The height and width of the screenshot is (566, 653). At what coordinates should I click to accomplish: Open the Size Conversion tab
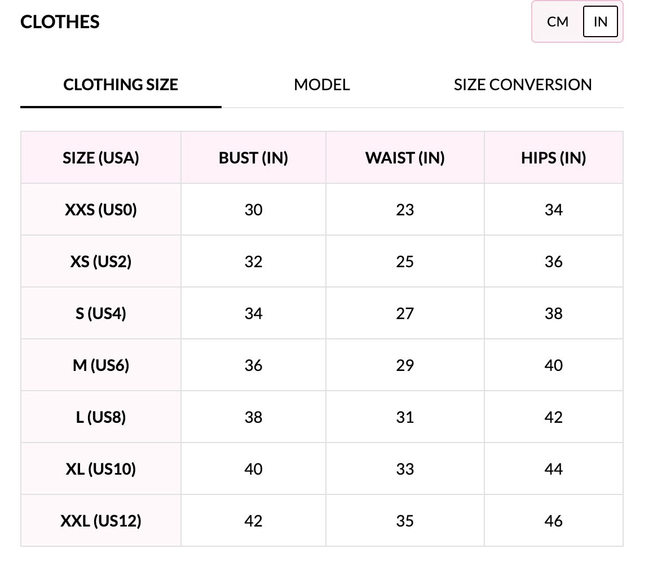(x=523, y=85)
